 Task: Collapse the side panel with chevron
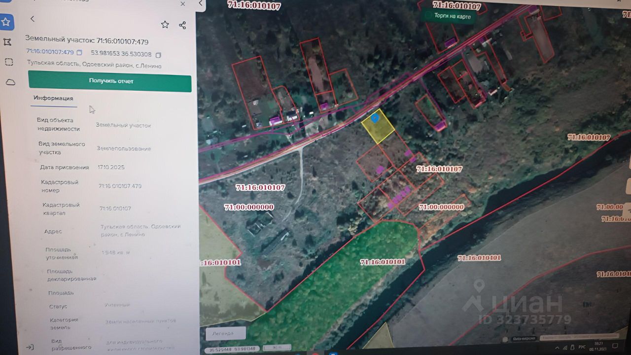(200, 3)
